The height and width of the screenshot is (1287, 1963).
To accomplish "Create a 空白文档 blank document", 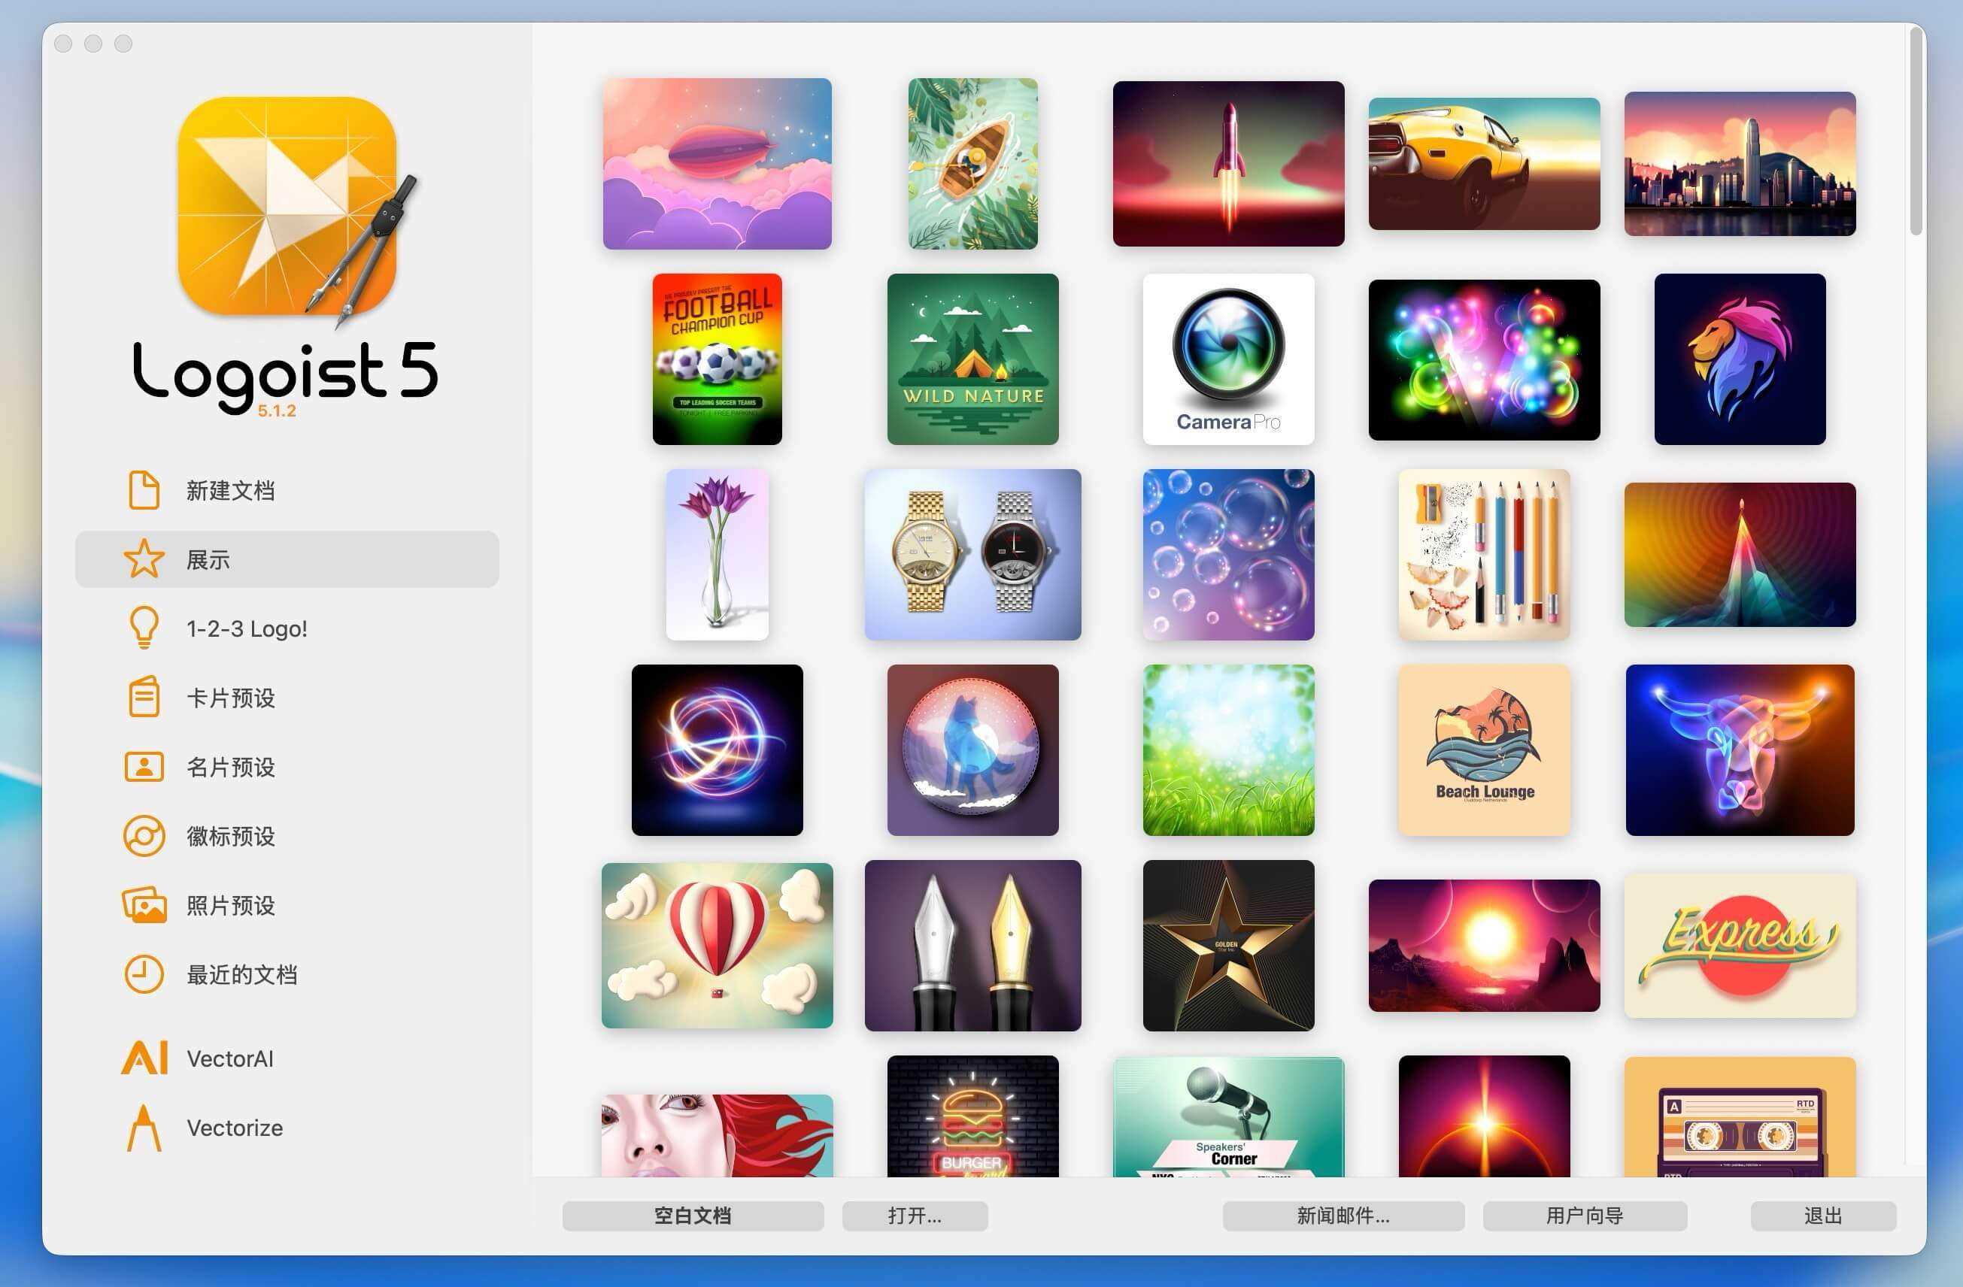I will pyautogui.click(x=693, y=1216).
